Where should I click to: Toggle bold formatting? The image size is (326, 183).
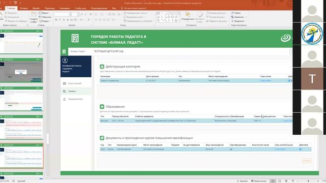[56, 20]
